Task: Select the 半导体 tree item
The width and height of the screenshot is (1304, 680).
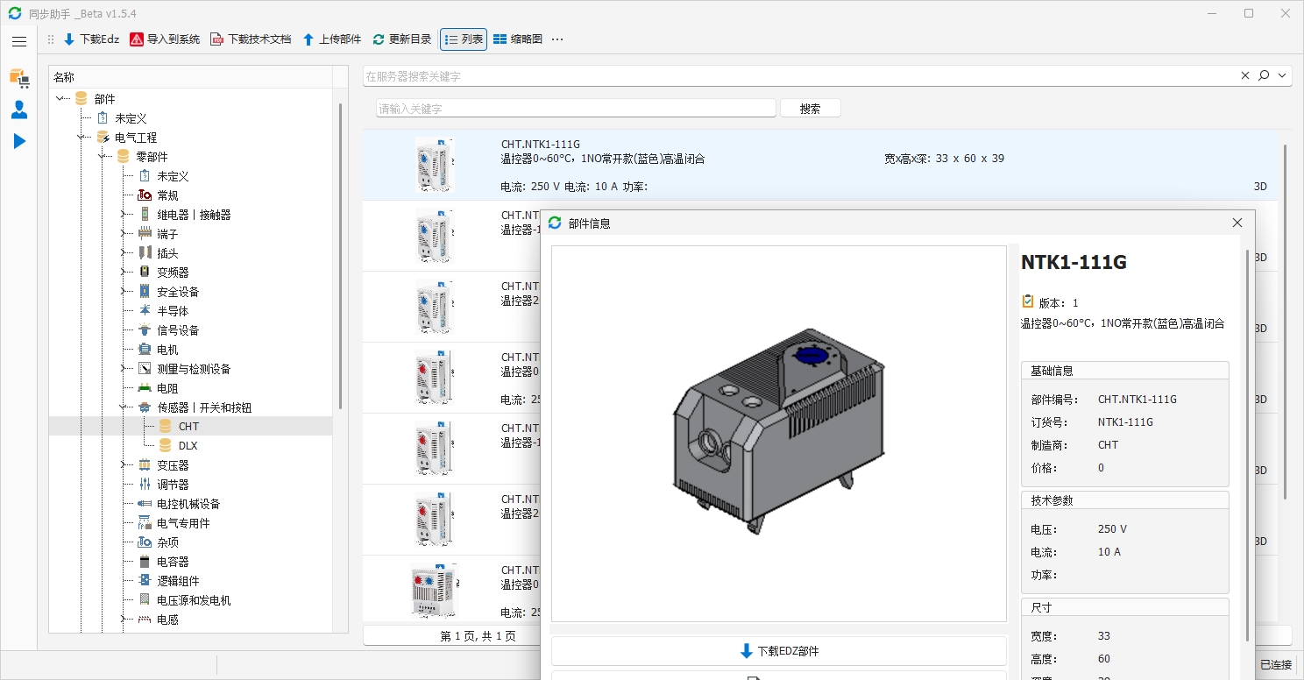Action: coord(173,311)
